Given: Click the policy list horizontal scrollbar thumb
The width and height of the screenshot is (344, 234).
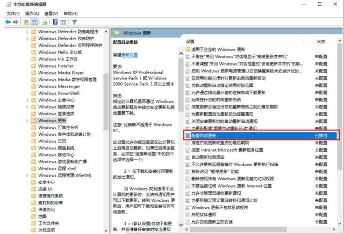Looking at the screenshot, I should (238, 229).
